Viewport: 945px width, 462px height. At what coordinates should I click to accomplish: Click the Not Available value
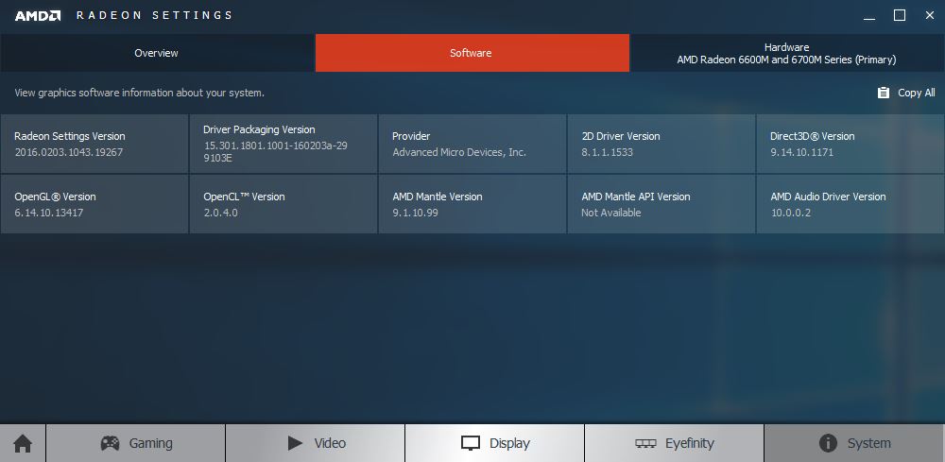tap(611, 213)
